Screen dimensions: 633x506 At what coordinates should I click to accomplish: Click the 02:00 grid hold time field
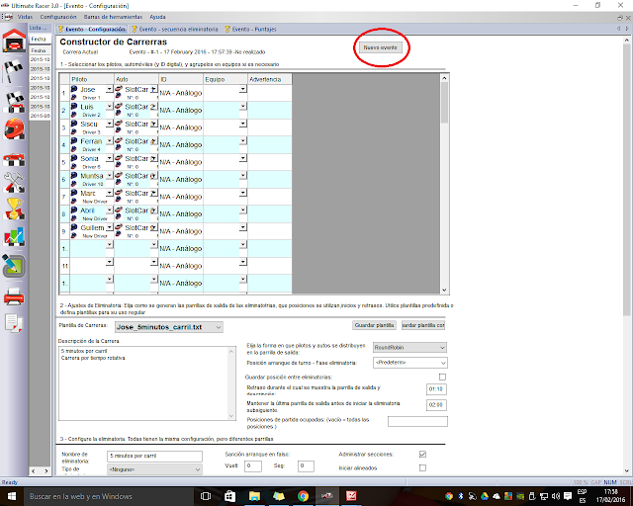pos(436,405)
